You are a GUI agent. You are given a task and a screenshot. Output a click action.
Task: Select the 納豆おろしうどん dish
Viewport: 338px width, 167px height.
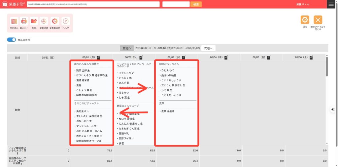pos(169,64)
